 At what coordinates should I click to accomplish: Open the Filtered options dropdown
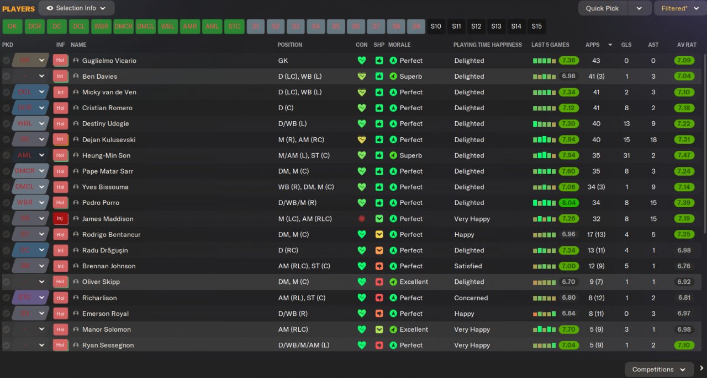(x=680, y=8)
